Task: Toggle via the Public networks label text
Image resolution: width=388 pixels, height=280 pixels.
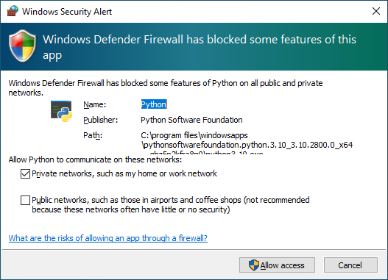Action: point(171,205)
